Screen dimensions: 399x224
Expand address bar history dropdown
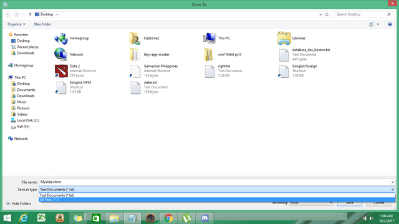pyautogui.click(x=320, y=14)
